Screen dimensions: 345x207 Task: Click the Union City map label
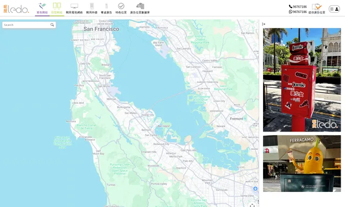219,101
